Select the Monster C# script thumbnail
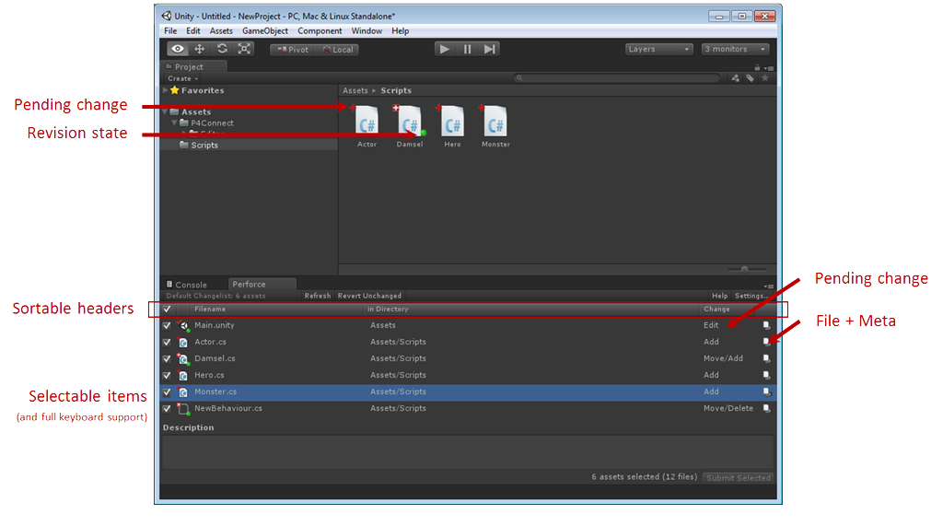 (495, 123)
